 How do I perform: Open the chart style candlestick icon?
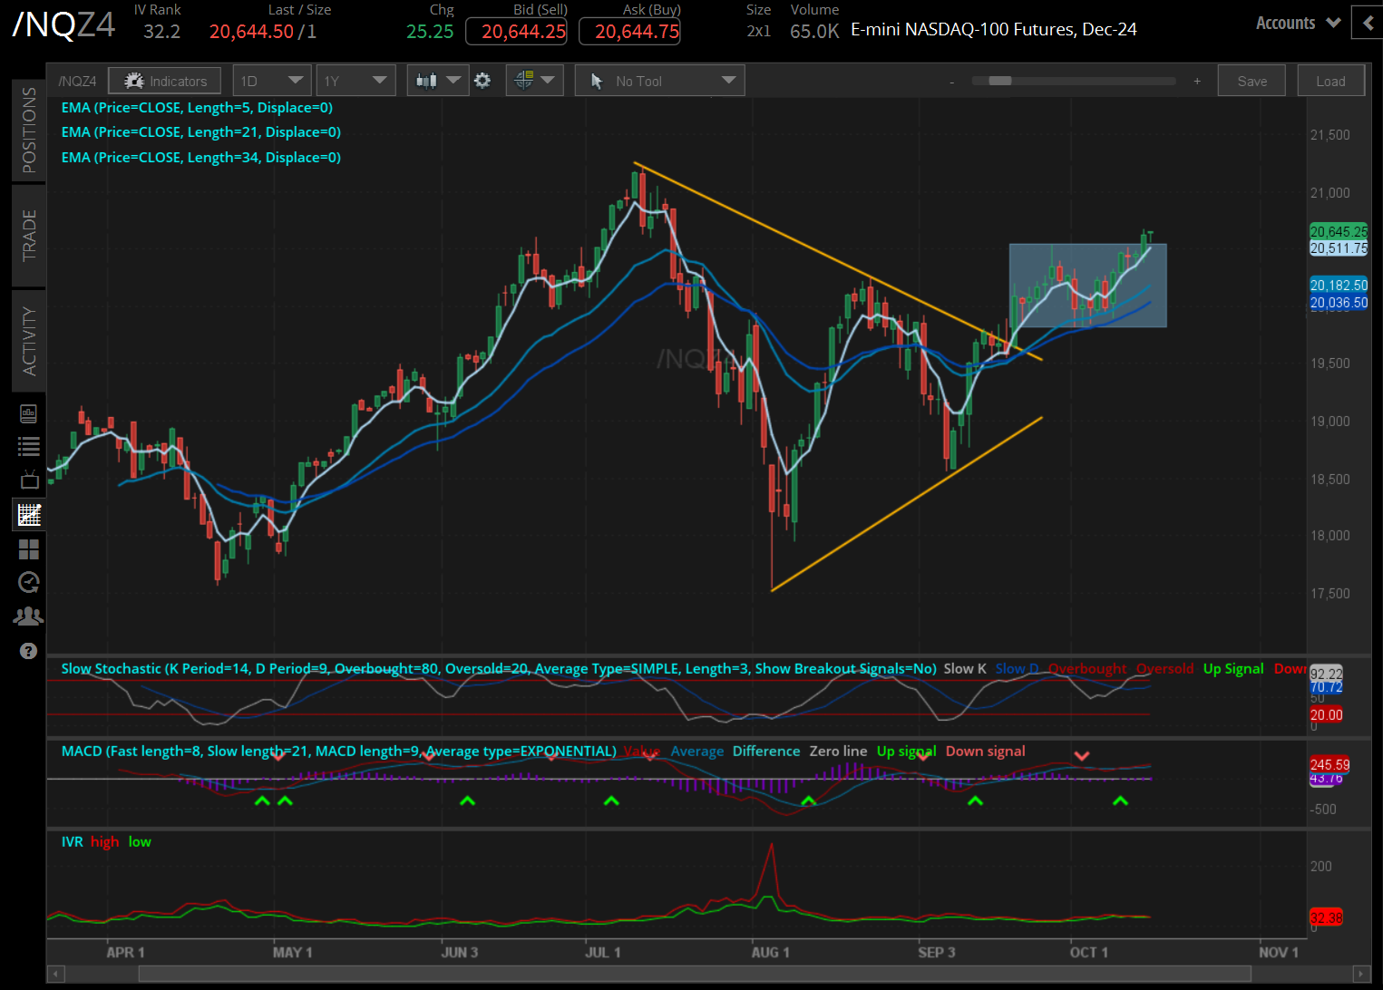pyautogui.click(x=426, y=80)
